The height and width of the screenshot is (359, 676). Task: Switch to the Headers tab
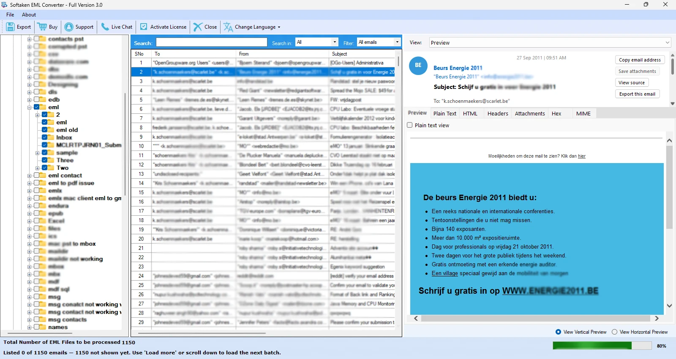[498, 113]
